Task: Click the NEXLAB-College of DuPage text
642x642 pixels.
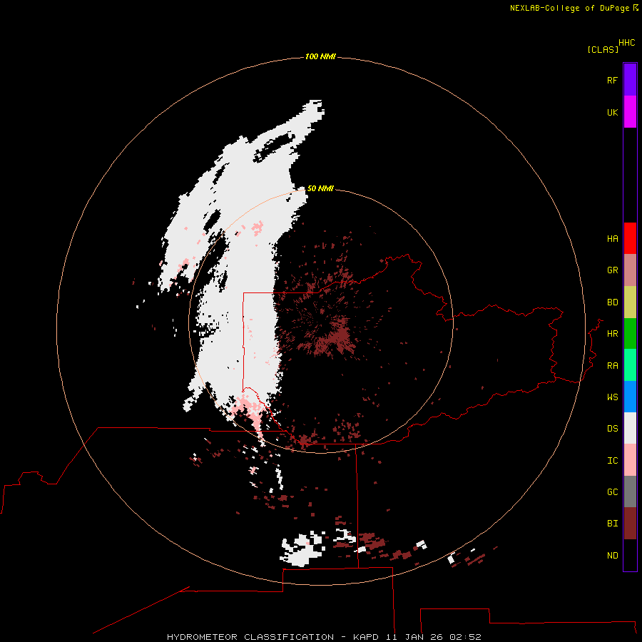Action: [569, 8]
